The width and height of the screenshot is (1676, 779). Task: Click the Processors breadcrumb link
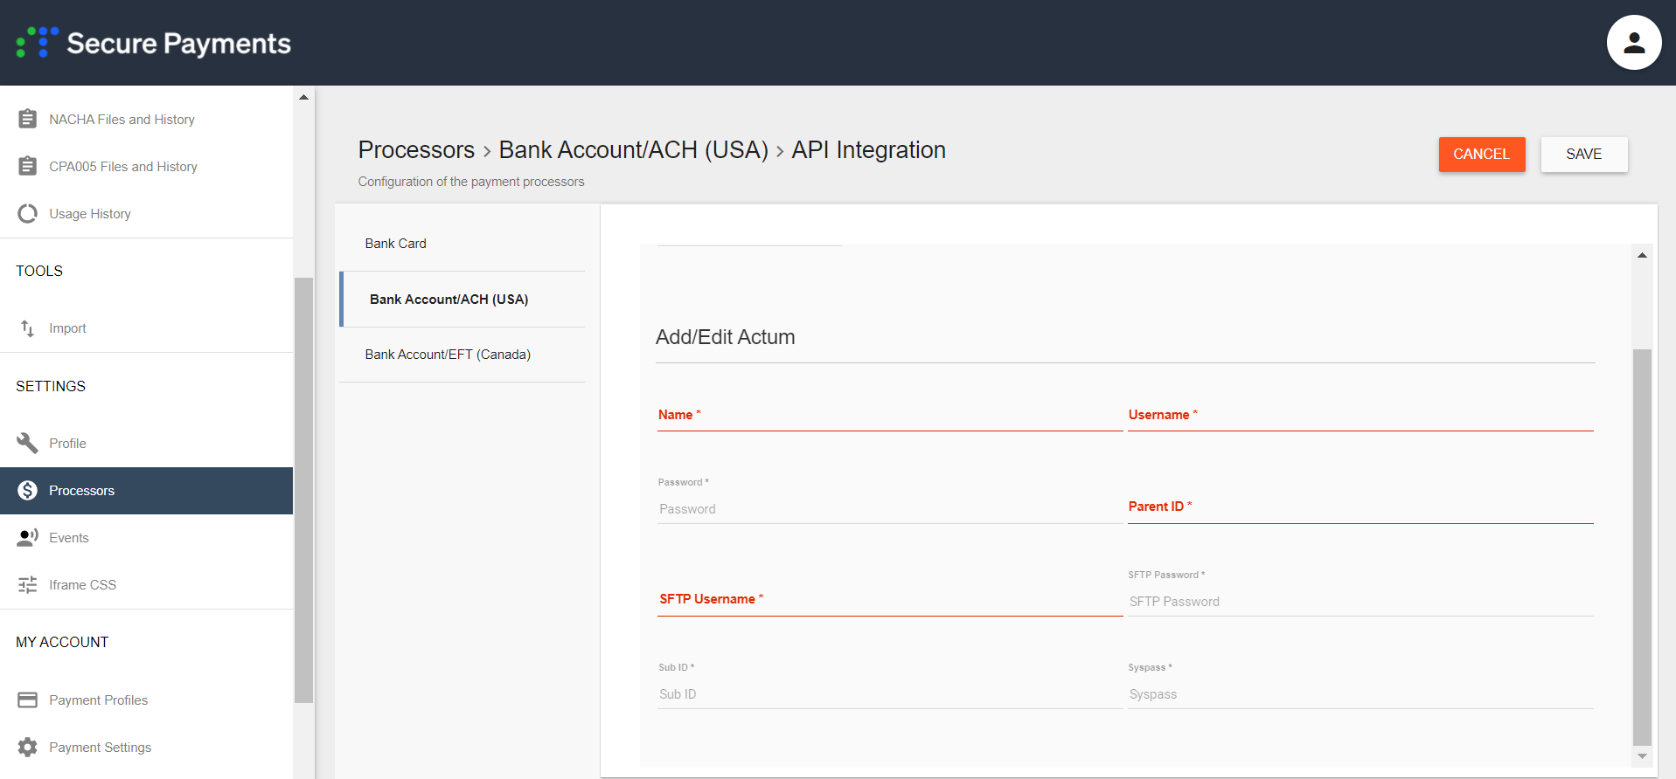click(x=416, y=150)
